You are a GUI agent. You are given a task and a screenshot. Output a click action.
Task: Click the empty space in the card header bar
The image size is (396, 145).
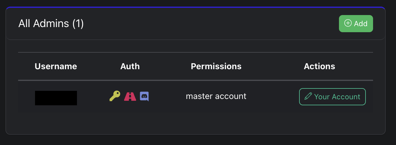pos(211,23)
